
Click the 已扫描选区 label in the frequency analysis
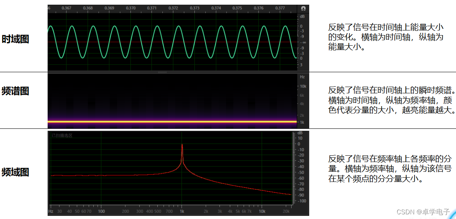point(62,135)
